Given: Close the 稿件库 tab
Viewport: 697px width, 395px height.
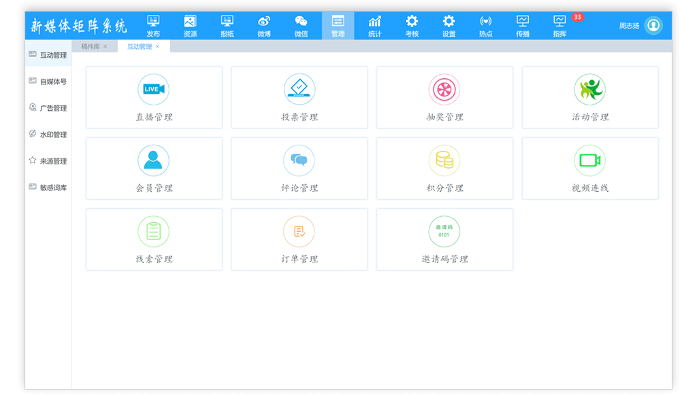Looking at the screenshot, I should click(x=106, y=46).
